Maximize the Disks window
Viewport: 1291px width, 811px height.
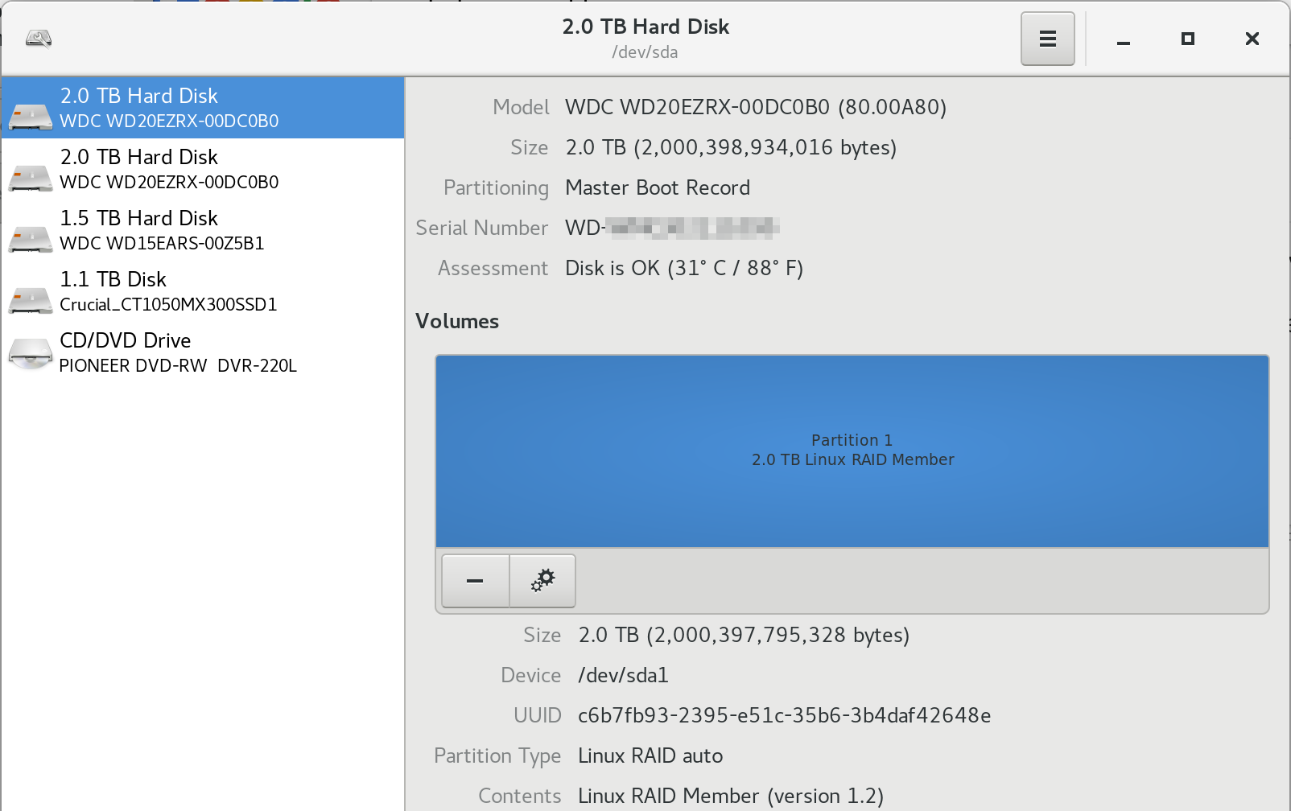pos(1187,39)
